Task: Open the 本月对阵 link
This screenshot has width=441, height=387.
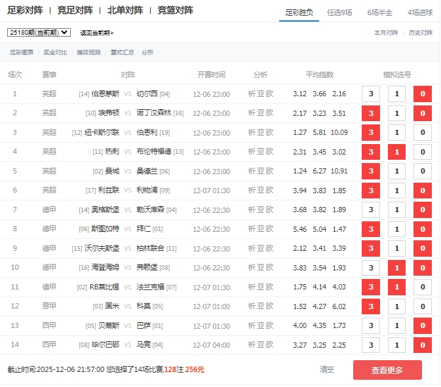Action: click(386, 32)
